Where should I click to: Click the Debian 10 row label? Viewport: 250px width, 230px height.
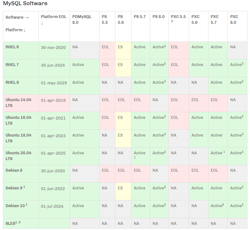(21, 209)
